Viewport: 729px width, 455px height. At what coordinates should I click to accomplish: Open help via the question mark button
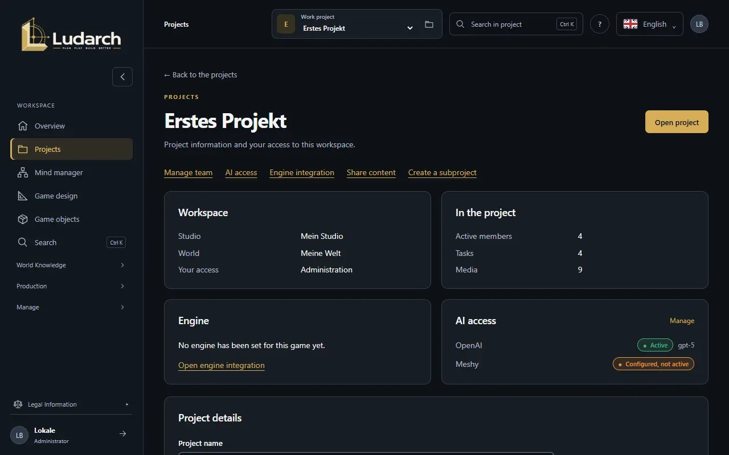pyautogui.click(x=600, y=24)
